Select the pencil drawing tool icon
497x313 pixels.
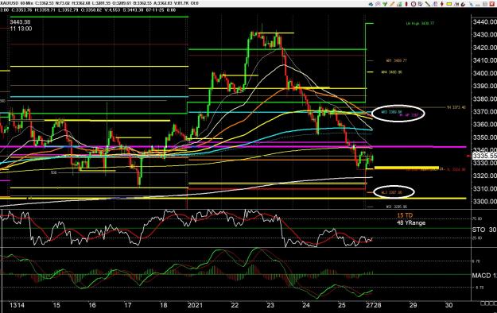click(x=392, y=4)
